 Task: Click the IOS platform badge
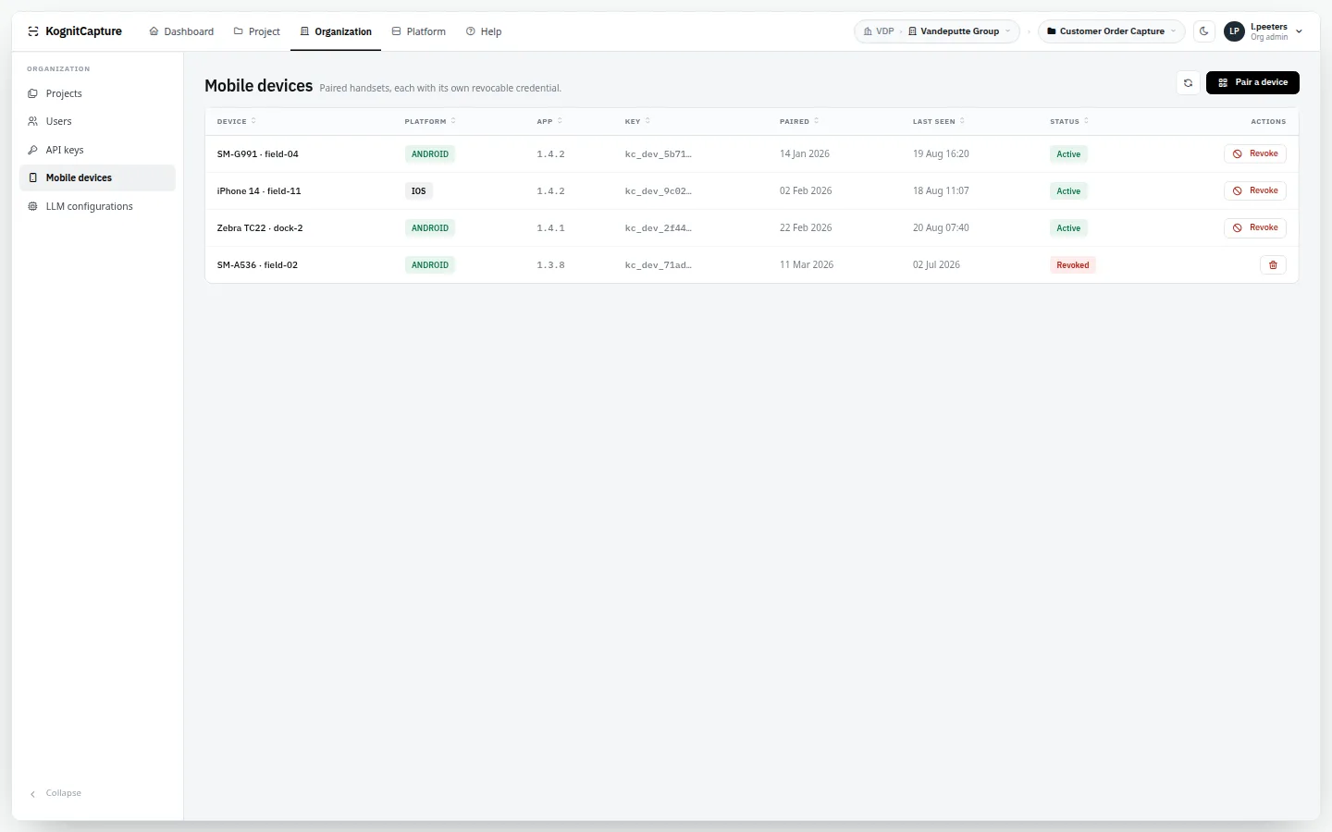[x=419, y=191]
